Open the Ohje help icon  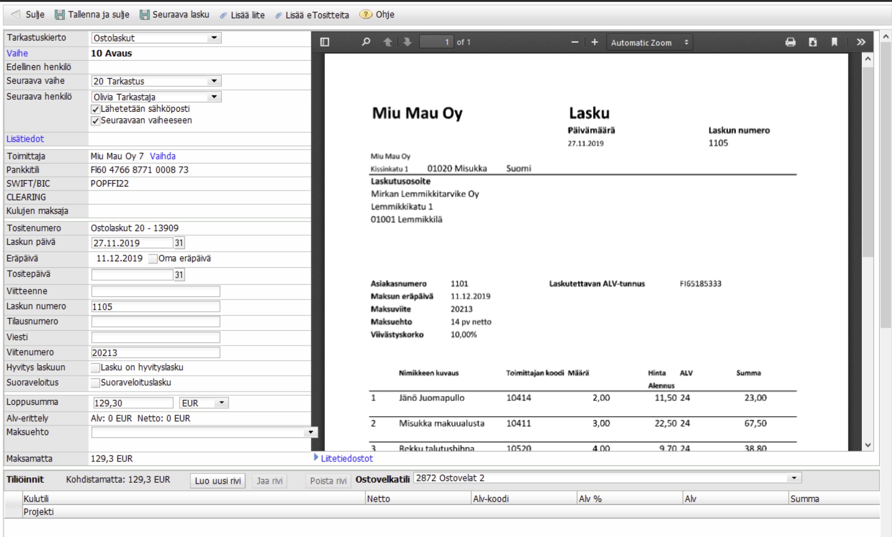(x=366, y=14)
